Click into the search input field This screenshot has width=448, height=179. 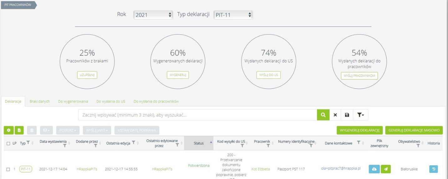(x=197, y=115)
